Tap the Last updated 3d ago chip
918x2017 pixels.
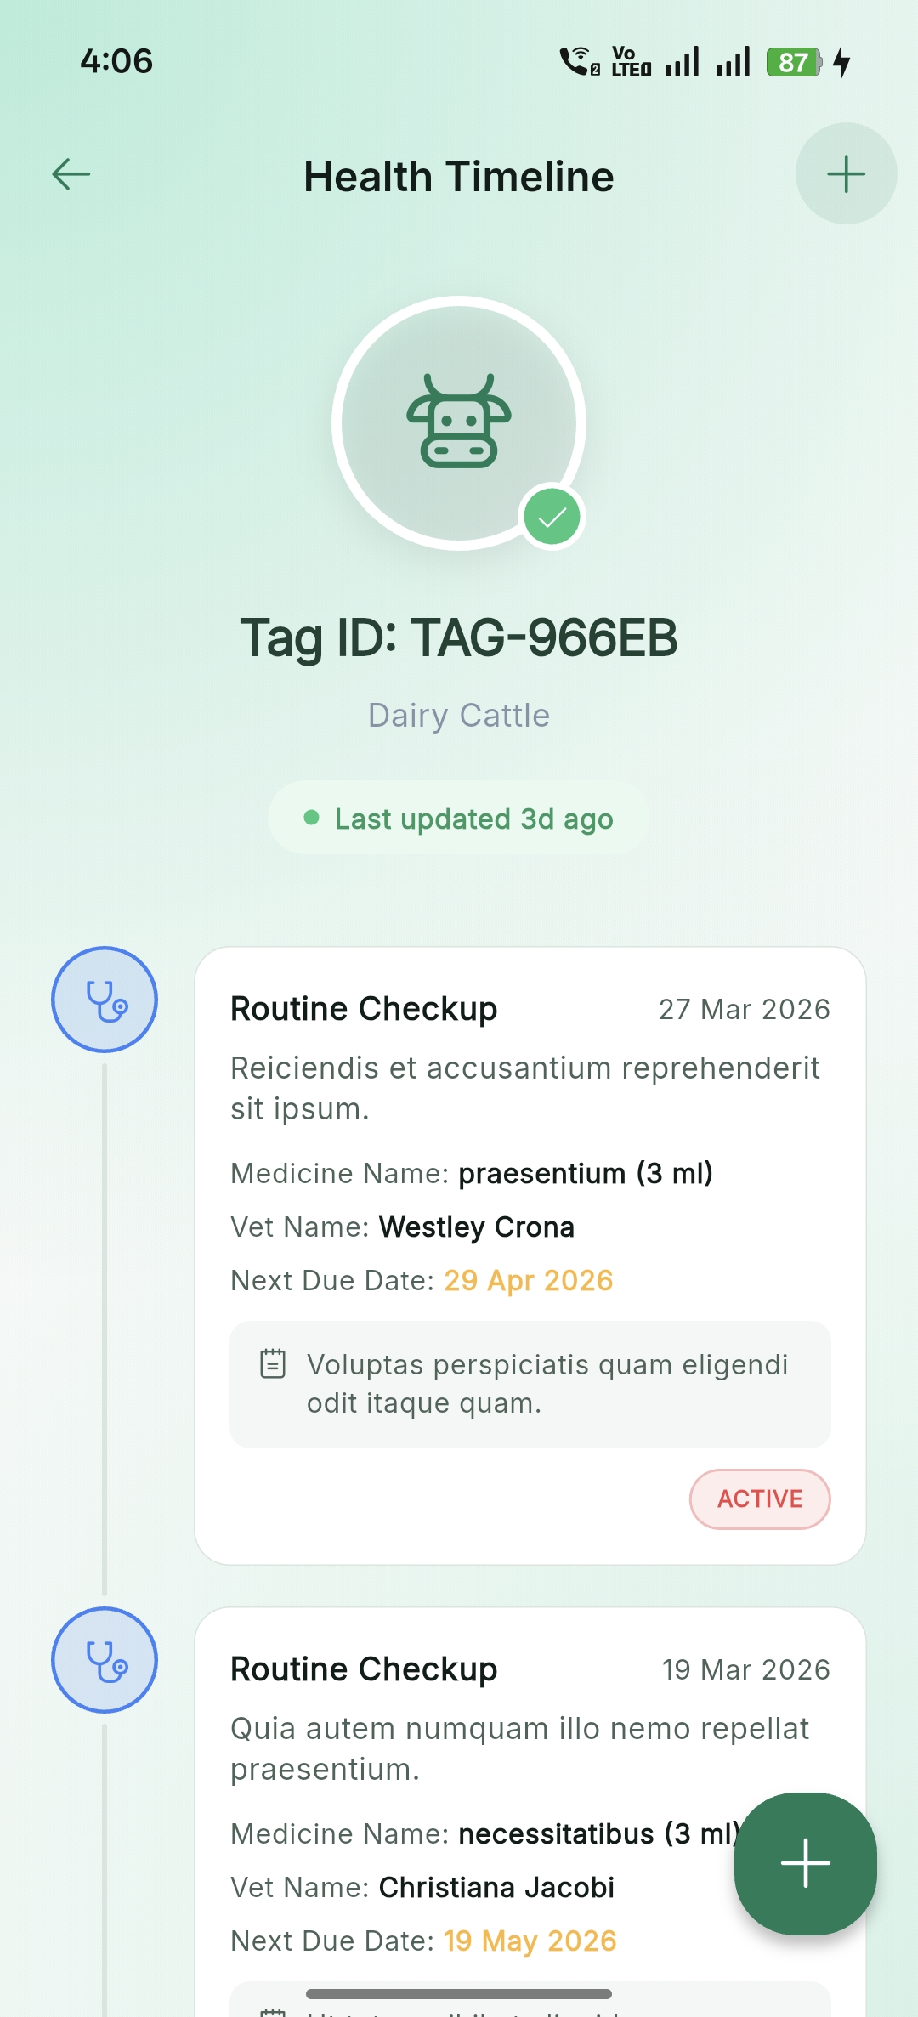tap(459, 819)
